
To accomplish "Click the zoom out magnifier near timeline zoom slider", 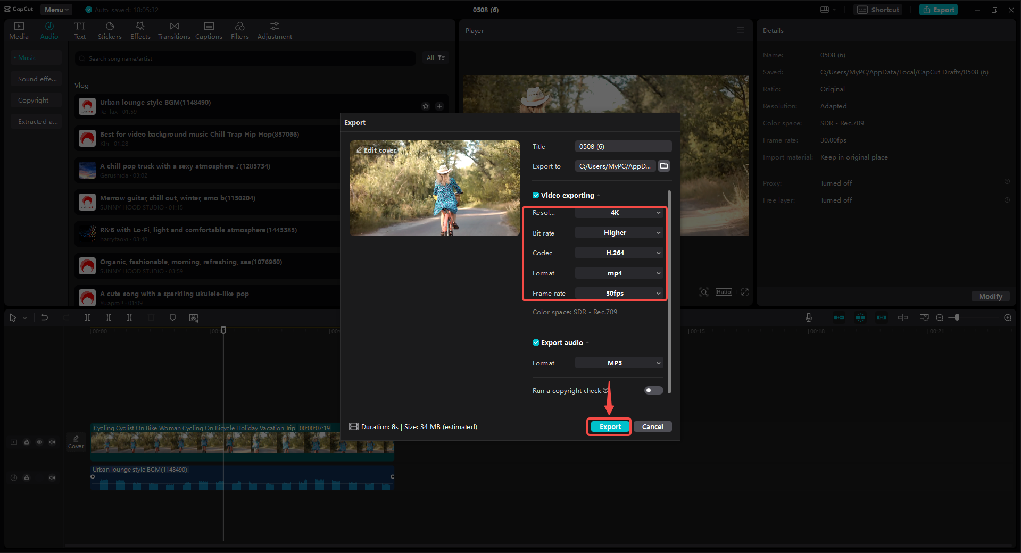I will point(940,317).
